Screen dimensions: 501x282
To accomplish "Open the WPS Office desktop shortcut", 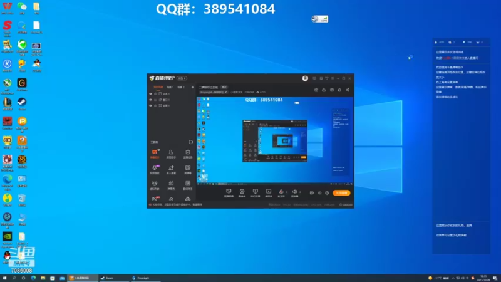I will pos(7,8).
